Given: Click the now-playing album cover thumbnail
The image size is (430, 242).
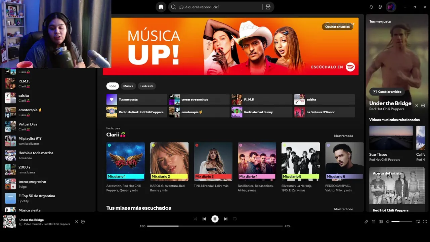Looking at the screenshot, I should coord(9,221).
